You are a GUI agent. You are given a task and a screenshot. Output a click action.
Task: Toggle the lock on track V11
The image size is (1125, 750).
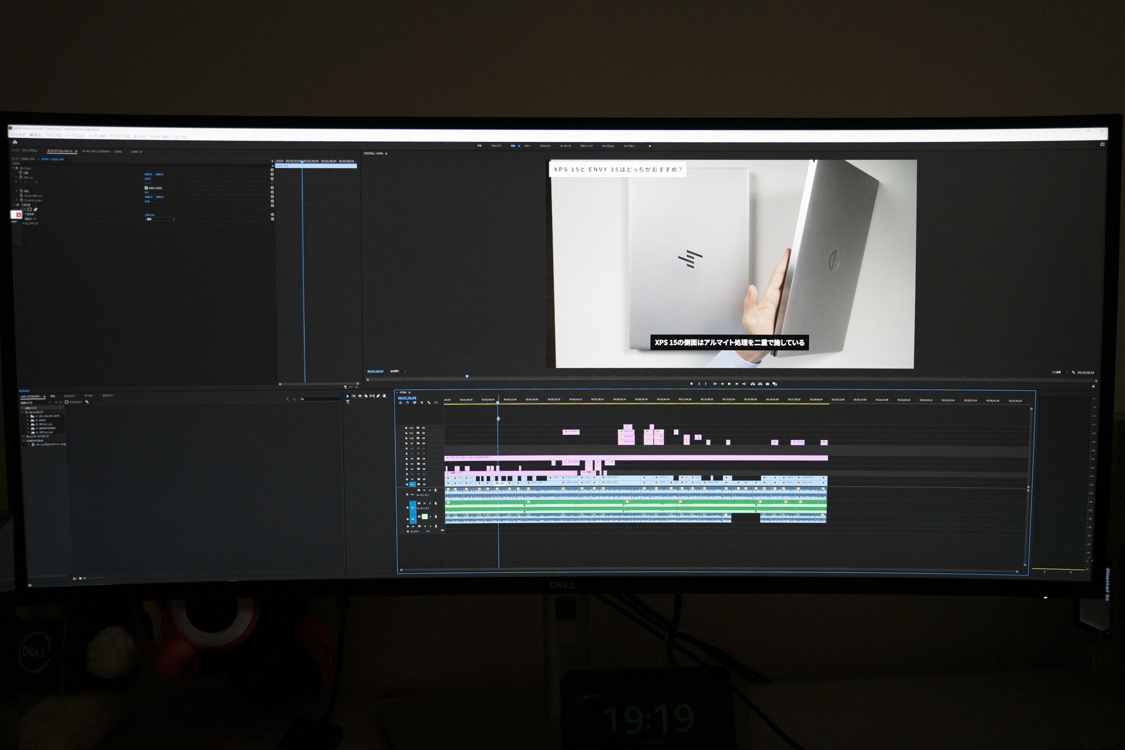click(x=406, y=433)
